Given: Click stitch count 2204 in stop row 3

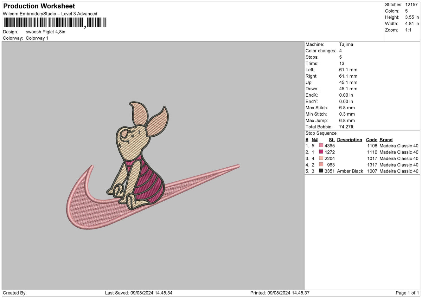Looking at the screenshot, I should coord(330,158).
